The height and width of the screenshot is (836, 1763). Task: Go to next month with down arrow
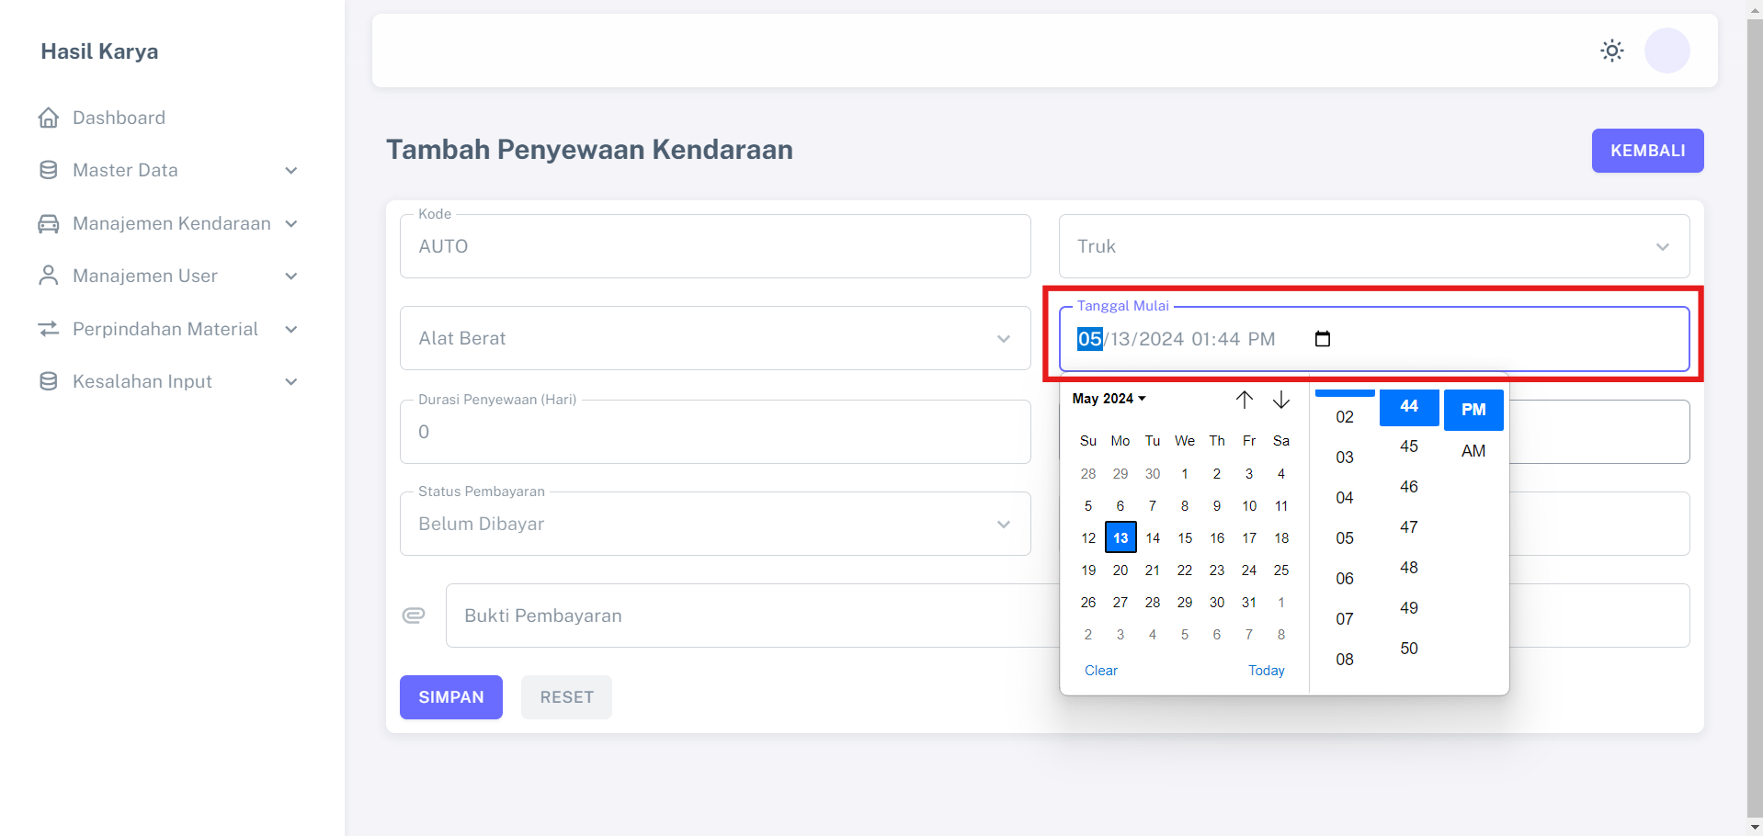tap(1280, 400)
